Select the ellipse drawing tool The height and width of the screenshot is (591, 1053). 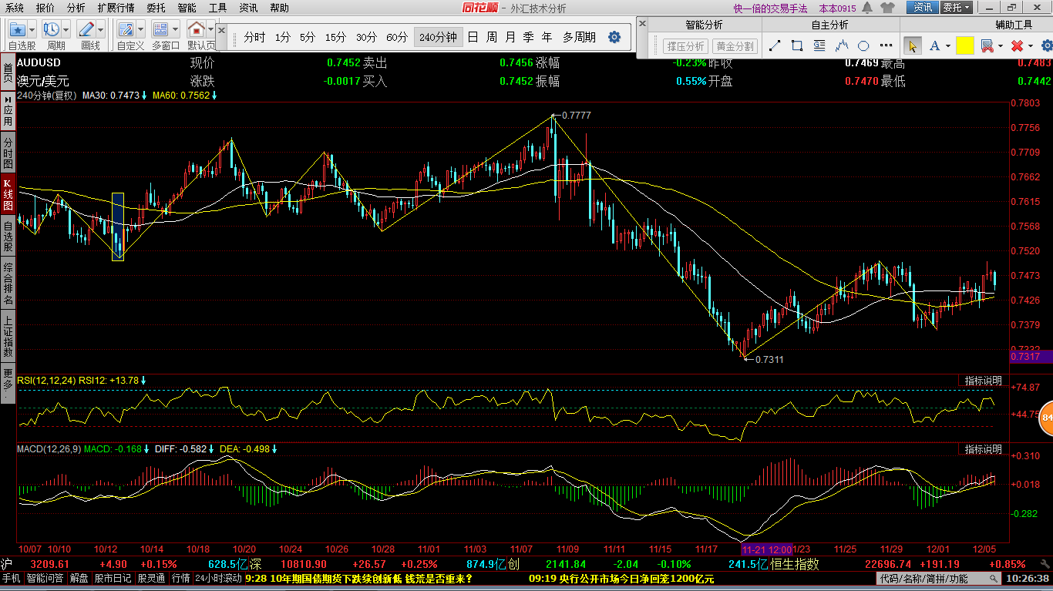864,46
